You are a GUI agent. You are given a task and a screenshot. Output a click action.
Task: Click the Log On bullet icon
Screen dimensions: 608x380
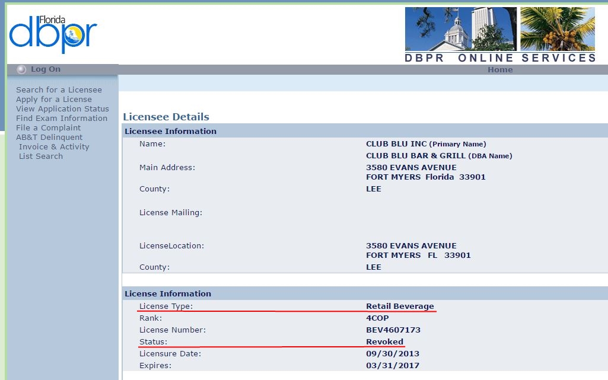tap(21, 69)
